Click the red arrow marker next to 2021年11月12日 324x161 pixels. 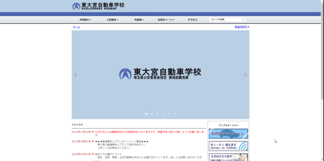(x=93, y=132)
